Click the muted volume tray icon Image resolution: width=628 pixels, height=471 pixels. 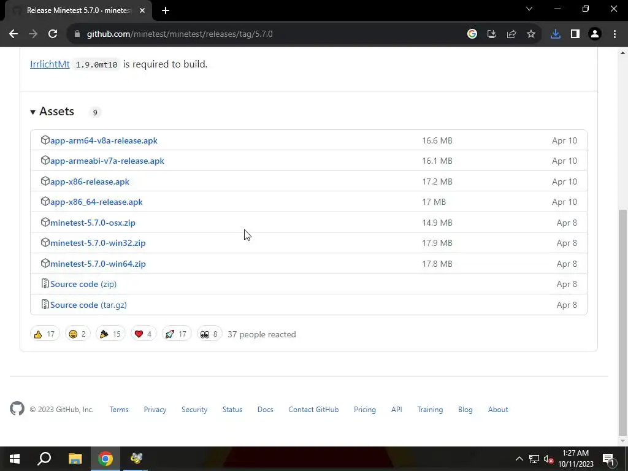click(x=548, y=459)
